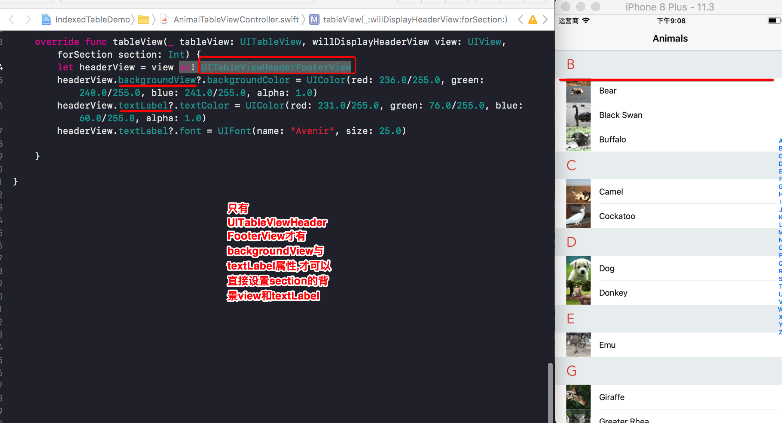The height and width of the screenshot is (423, 782).
Task: Select the Bear row in simulator
Action: [x=668, y=91]
